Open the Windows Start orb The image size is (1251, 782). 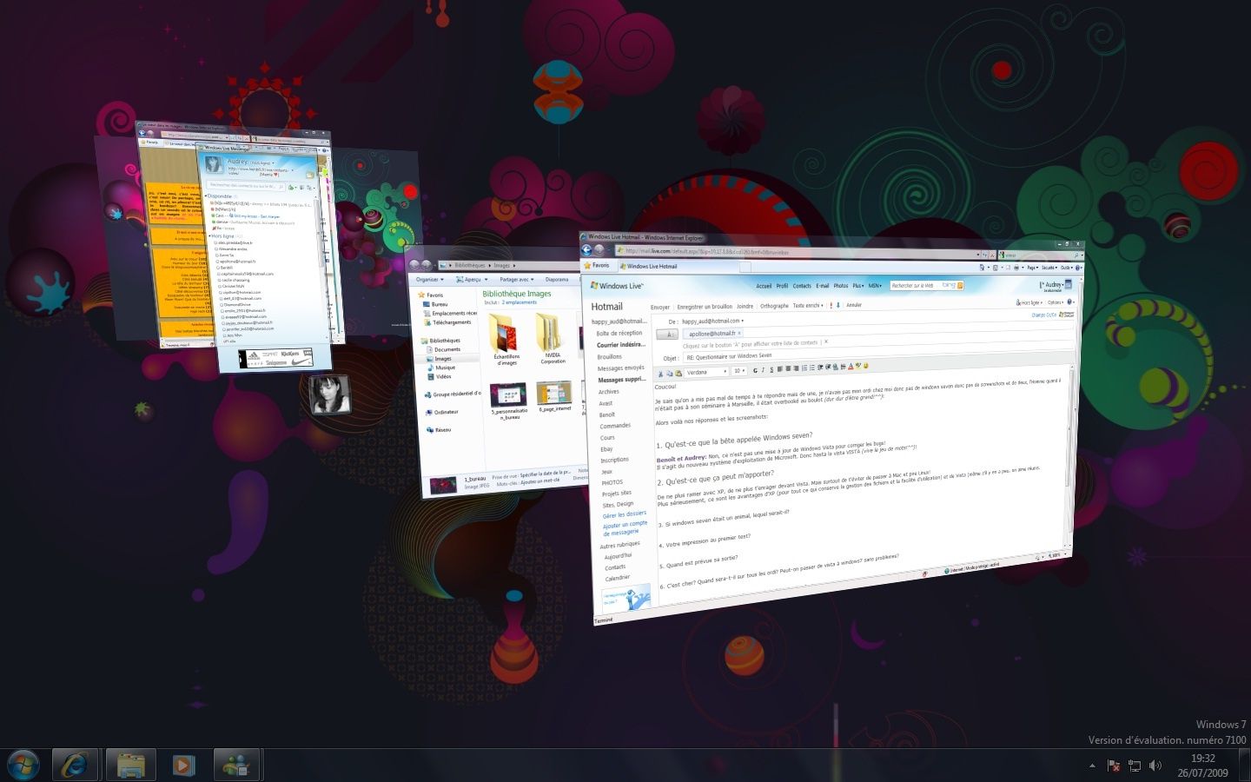(23, 765)
